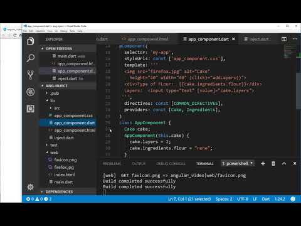Change line endings via LF status item
The width and height of the screenshot is (301, 226).
point(255,199)
